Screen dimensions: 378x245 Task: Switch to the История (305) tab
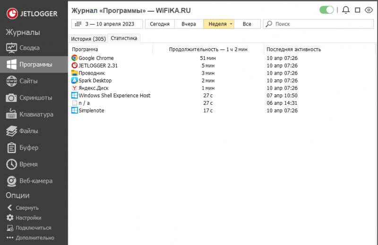(x=88, y=39)
